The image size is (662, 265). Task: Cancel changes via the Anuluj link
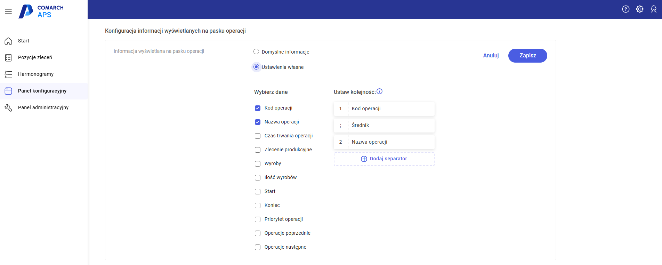click(491, 56)
